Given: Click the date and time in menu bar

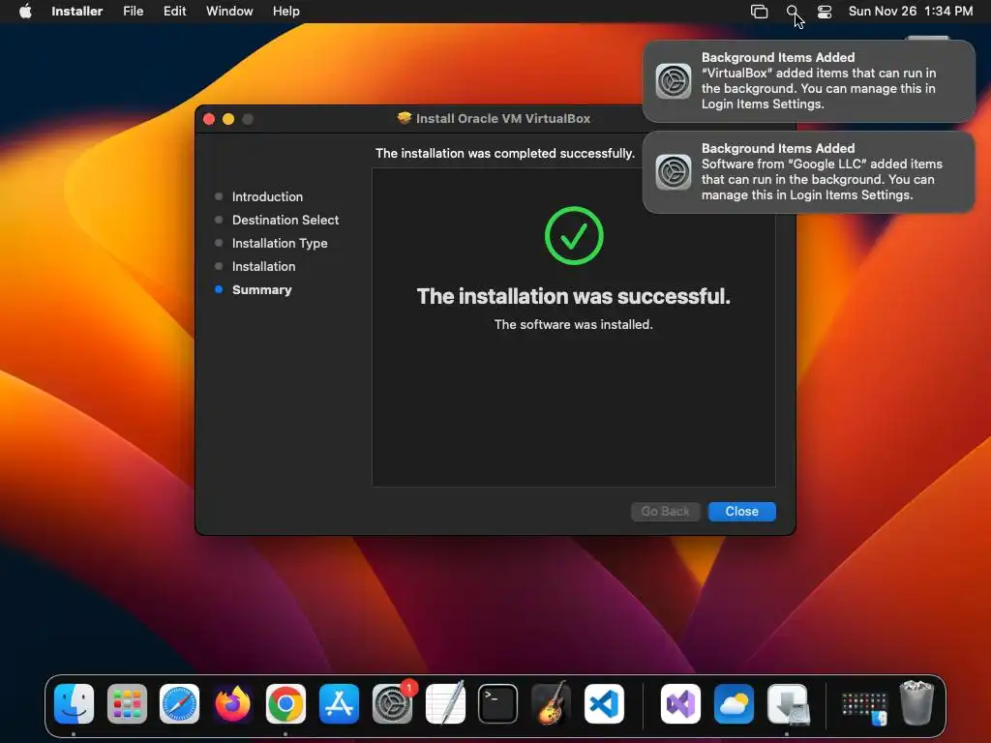Looking at the screenshot, I should pos(910,11).
